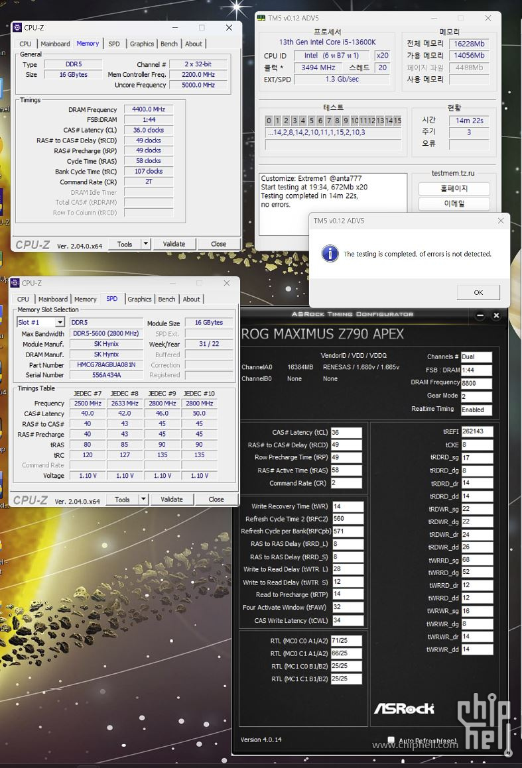Screen dimensions: 522x768
Task: Enable the Auto Refresh(sec) checkbox
Action: tap(391, 740)
